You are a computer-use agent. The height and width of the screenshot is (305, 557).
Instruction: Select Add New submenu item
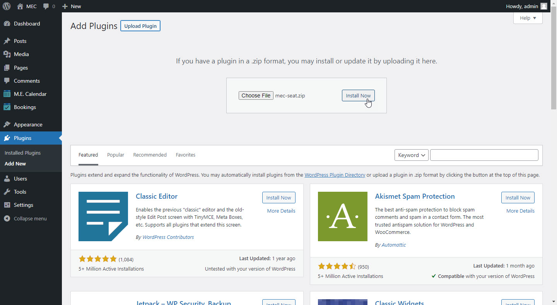[x=15, y=164]
